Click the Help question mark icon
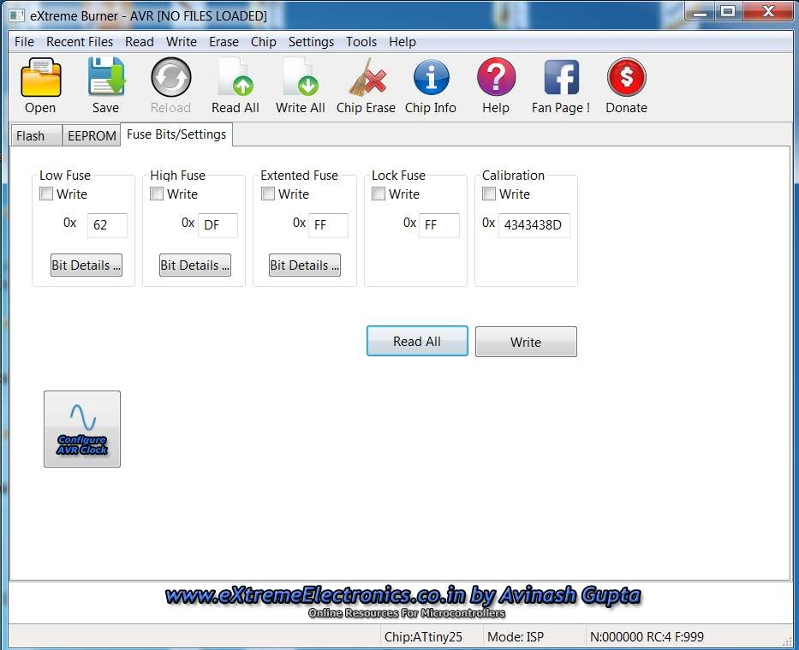Image resolution: width=799 pixels, height=650 pixels. (497, 77)
